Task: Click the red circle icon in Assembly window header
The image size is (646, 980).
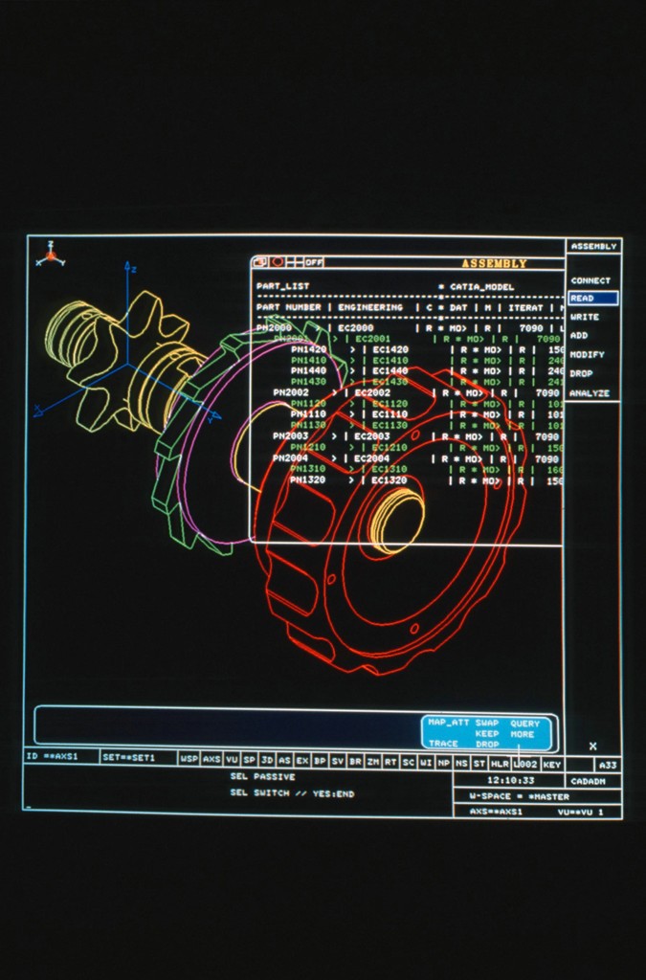Action: point(277,262)
